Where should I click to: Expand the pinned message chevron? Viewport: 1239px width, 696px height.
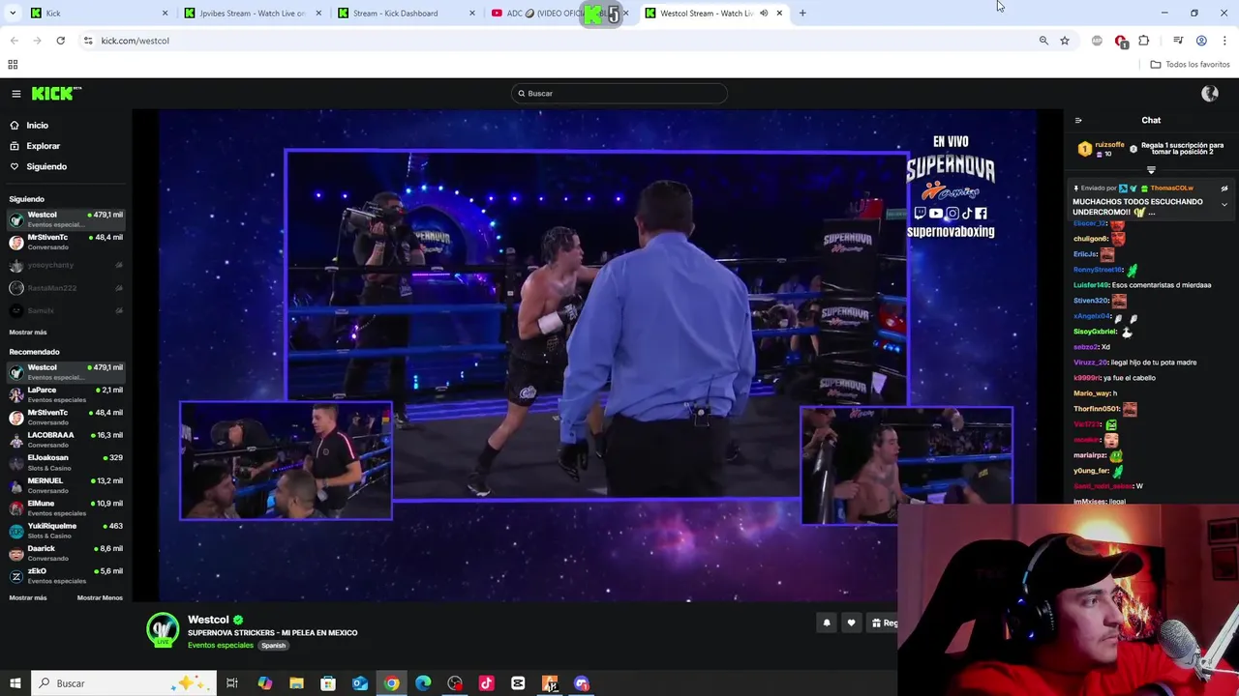tap(1224, 205)
